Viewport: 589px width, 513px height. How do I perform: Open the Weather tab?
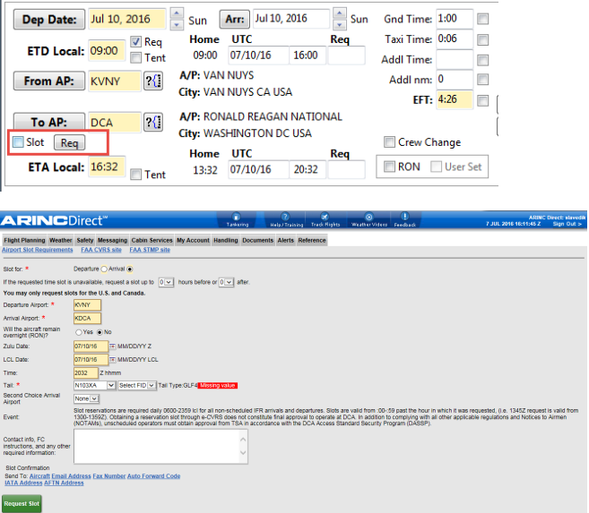point(60,240)
